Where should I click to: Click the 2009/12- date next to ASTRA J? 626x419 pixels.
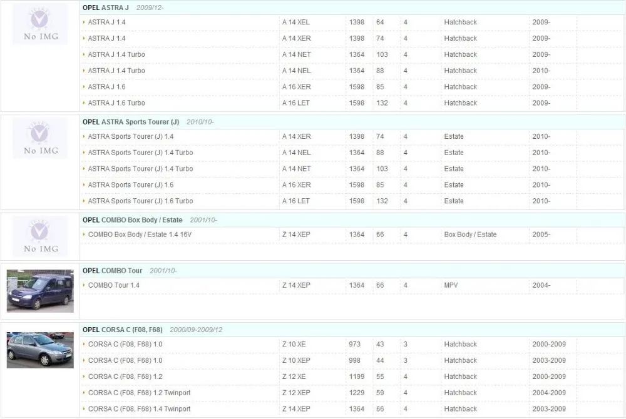pyautogui.click(x=150, y=8)
